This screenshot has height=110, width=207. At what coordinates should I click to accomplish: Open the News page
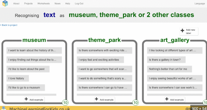(57, 4)
